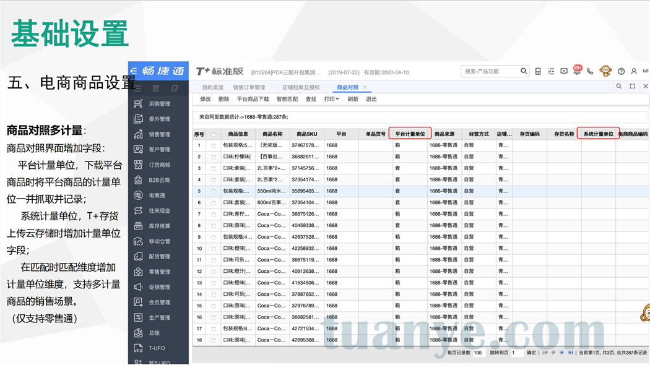Viewport: 650px width, 365px height.
Task: Jump to the last page of records
Action: coord(570,353)
